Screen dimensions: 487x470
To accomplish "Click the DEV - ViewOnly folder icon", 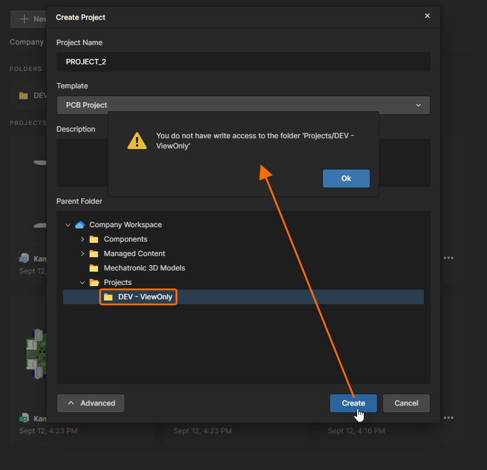I will [x=108, y=297].
